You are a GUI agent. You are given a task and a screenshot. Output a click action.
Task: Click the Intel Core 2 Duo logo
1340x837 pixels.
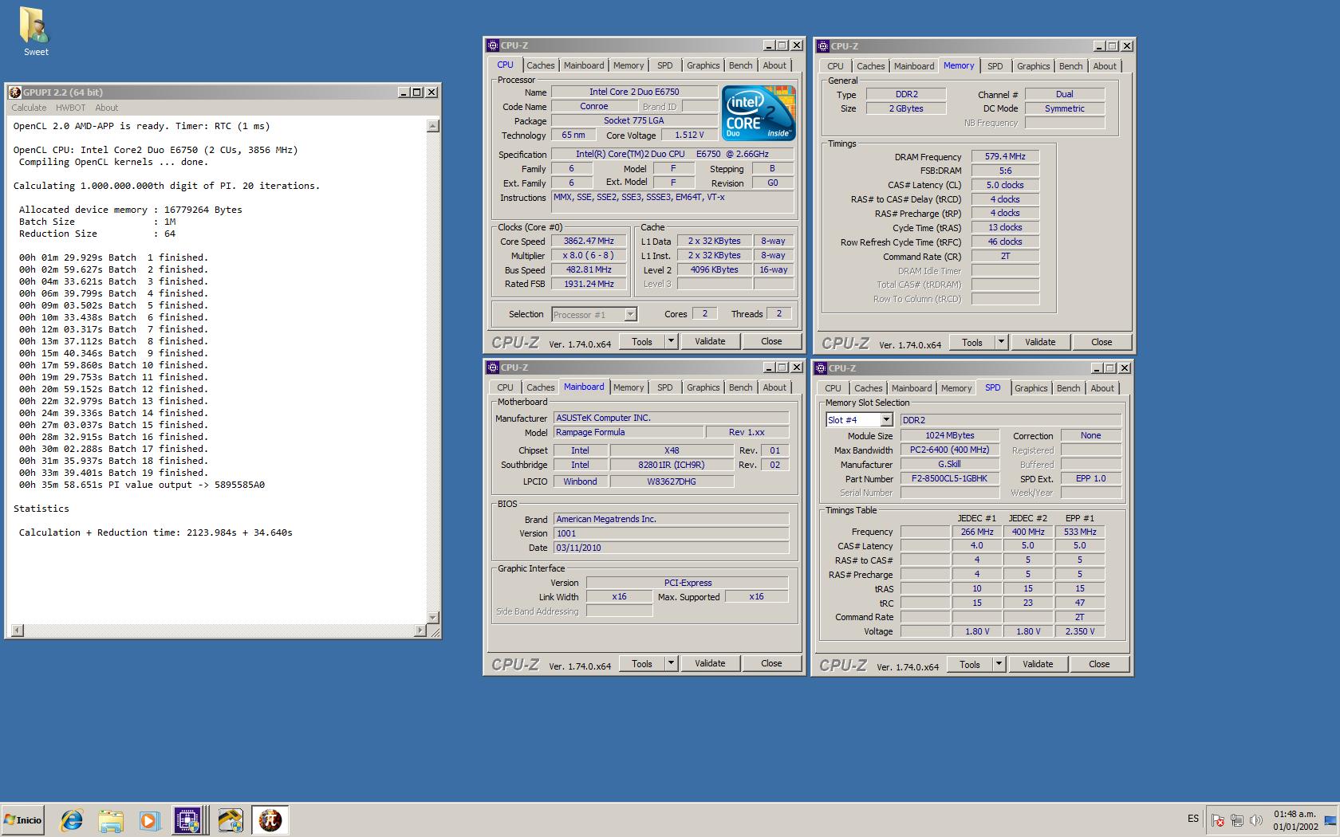[759, 113]
